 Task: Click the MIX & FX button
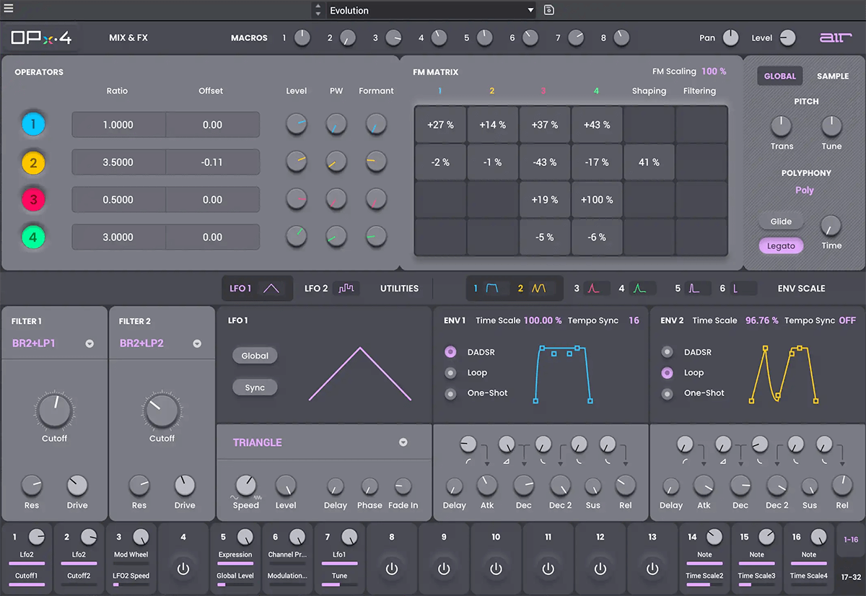click(x=128, y=38)
